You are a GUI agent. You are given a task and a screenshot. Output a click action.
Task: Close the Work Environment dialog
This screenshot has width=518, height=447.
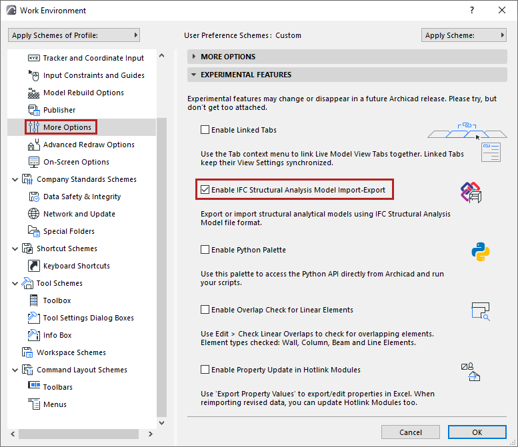point(502,10)
